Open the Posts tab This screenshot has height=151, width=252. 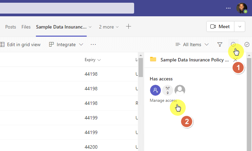[10, 27]
